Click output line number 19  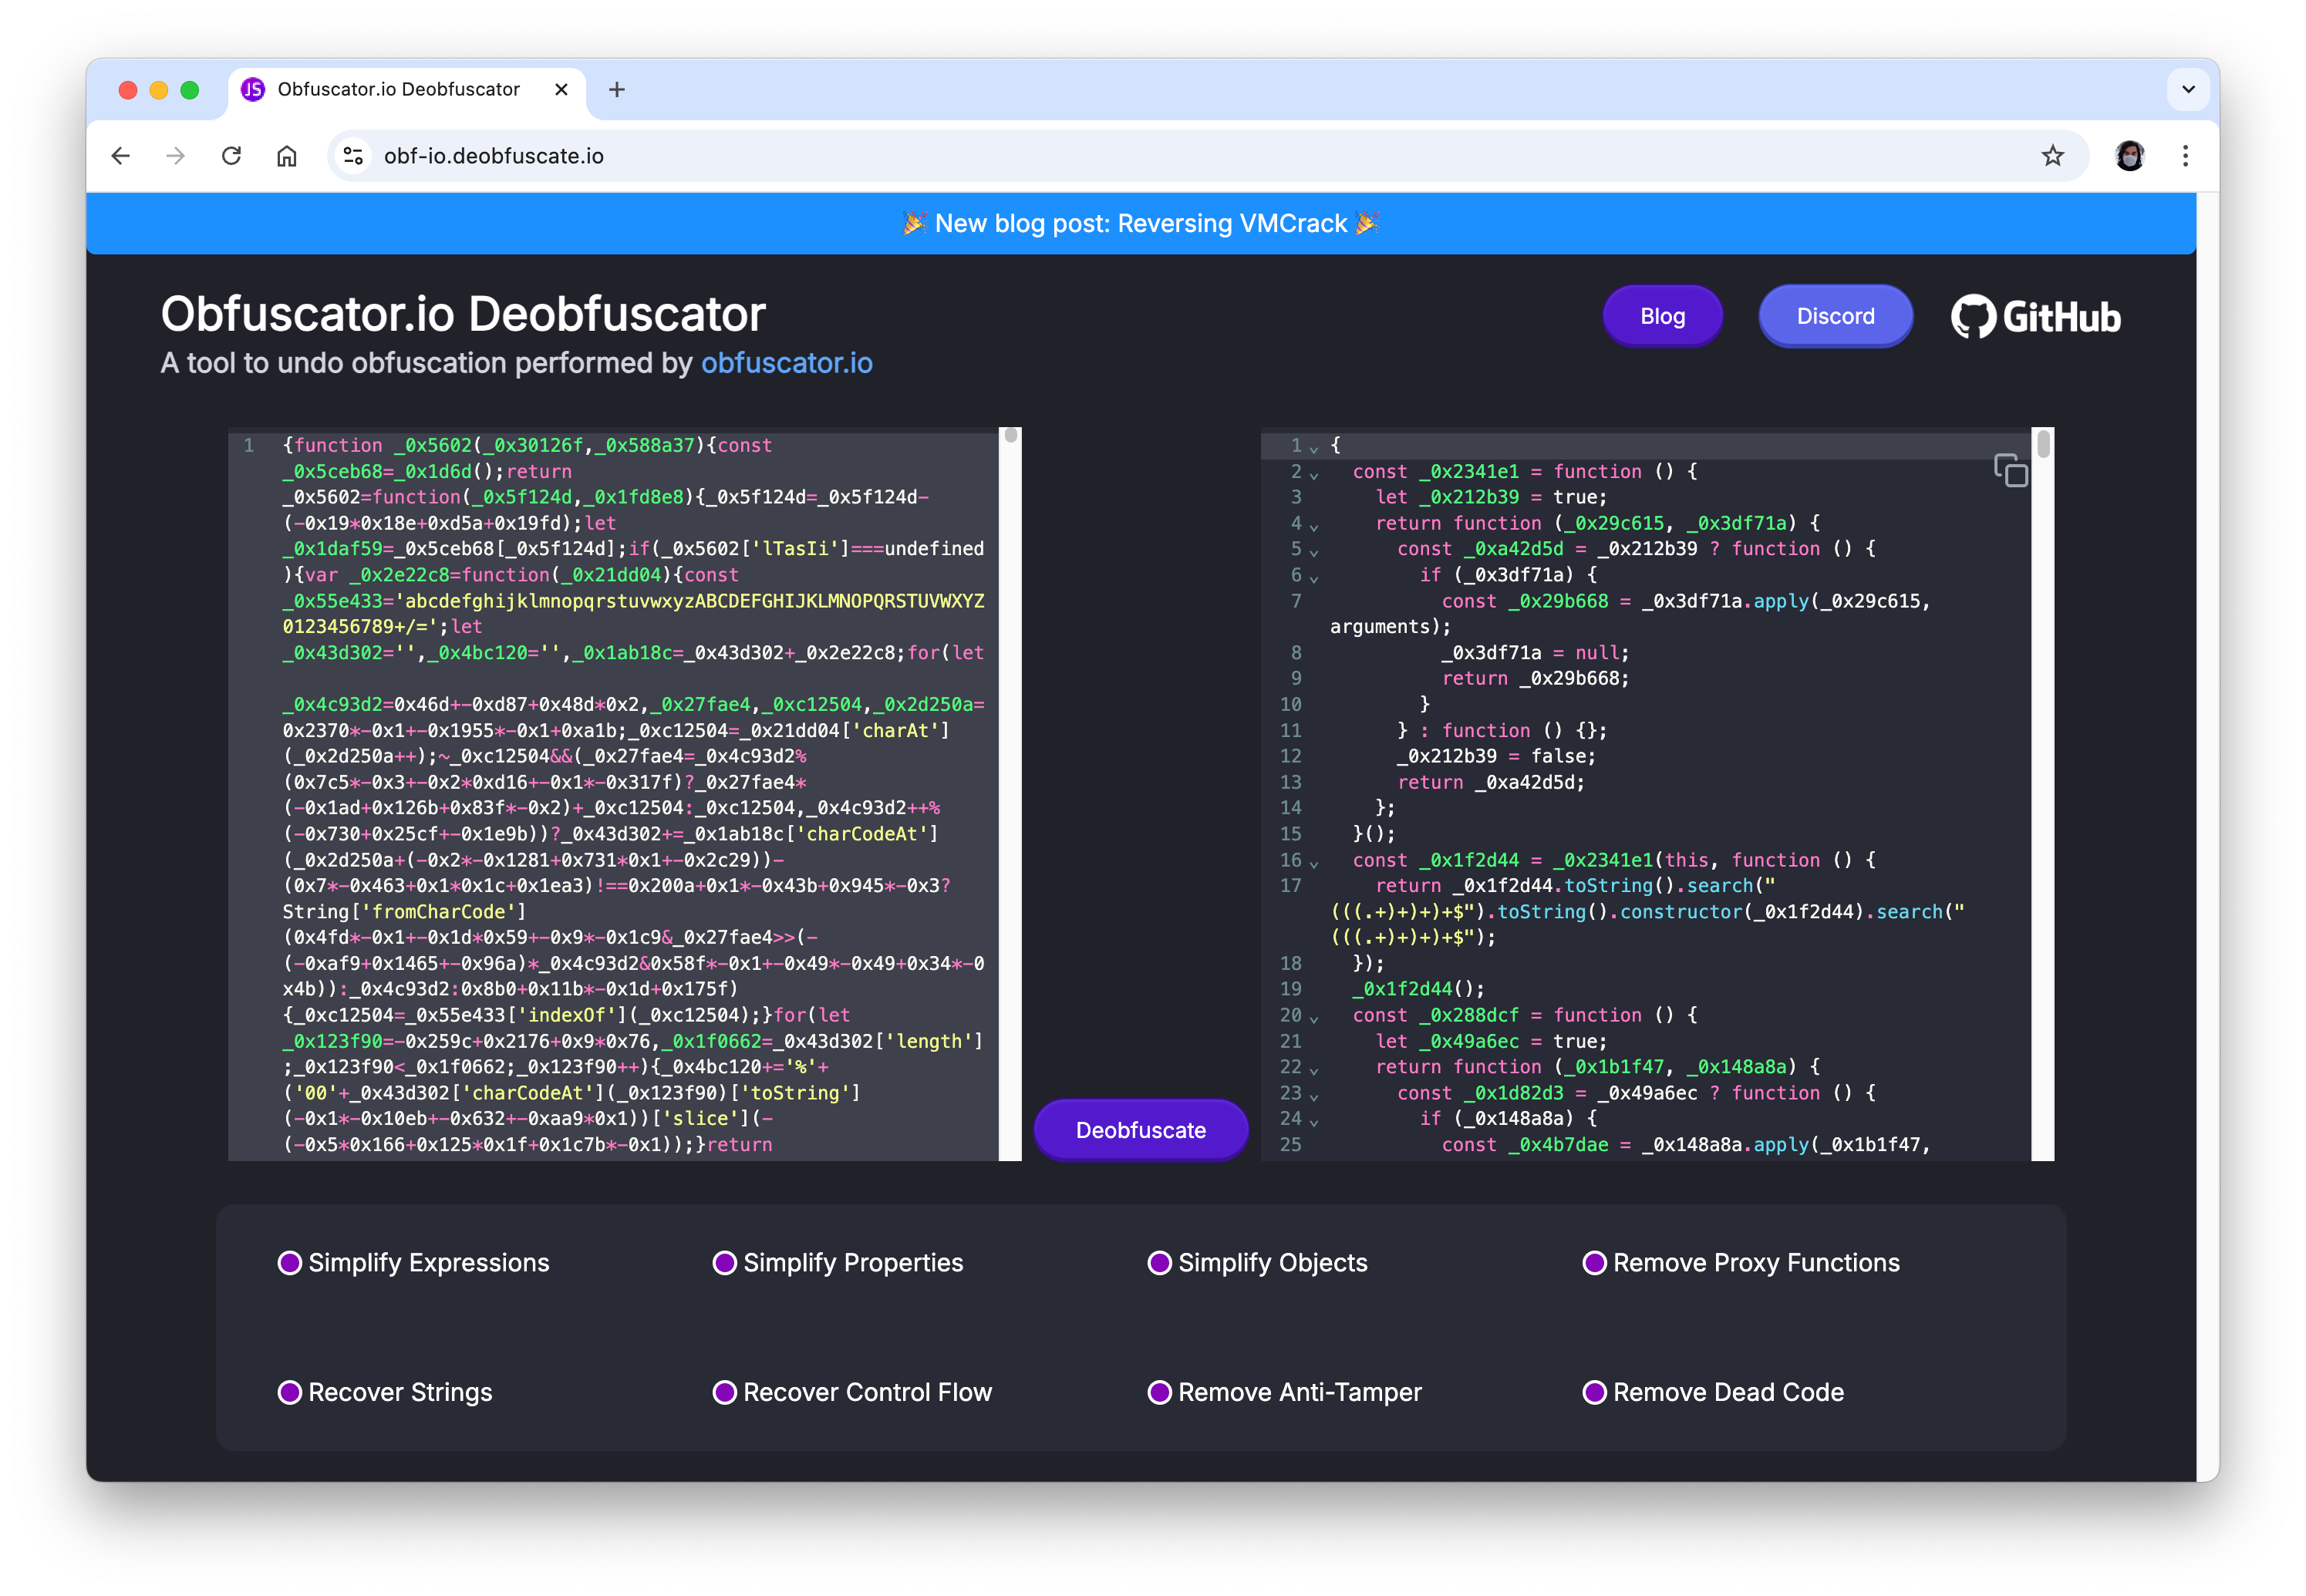1291,989
